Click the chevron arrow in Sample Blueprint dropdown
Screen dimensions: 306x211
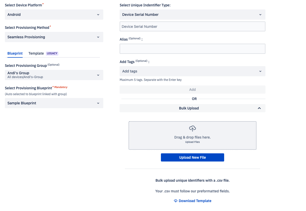(98, 103)
